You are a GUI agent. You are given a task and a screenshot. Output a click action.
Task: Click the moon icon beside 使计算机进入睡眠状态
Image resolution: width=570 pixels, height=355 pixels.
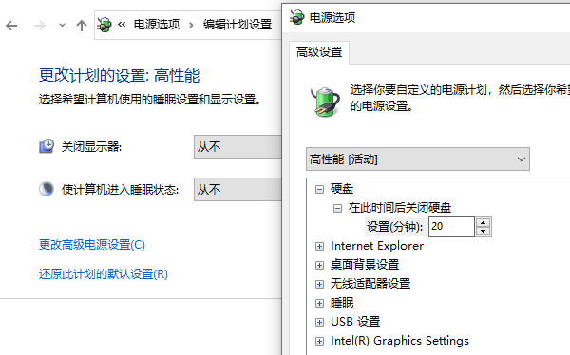(47, 189)
